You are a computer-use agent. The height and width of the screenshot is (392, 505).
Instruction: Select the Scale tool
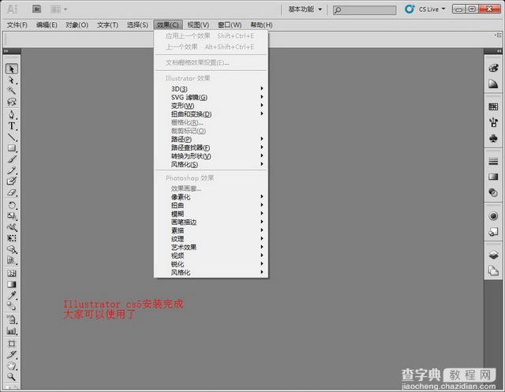tap(12, 216)
